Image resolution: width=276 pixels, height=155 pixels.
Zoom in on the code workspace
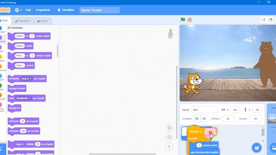click(x=169, y=128)
